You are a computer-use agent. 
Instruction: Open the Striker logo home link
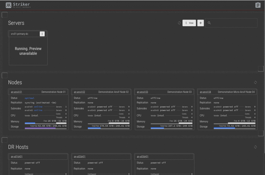tap(18, 5)
